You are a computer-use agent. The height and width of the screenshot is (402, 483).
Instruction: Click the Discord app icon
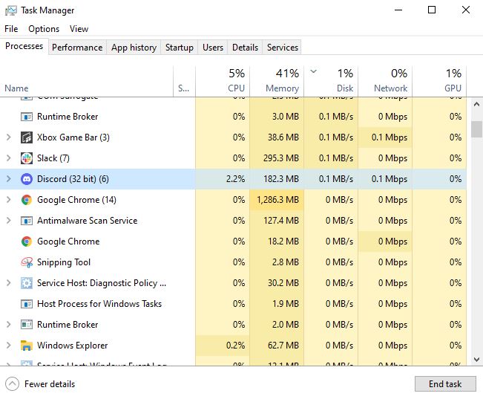(x=26, y=179)
